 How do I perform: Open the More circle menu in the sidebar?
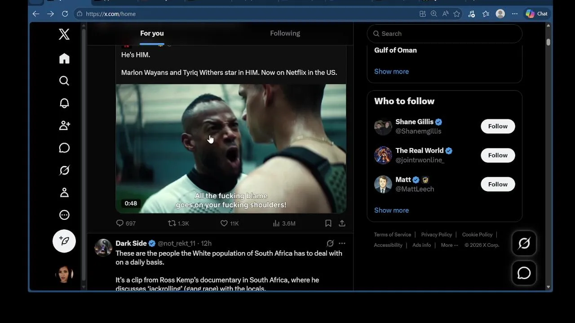tap(64, 215)
